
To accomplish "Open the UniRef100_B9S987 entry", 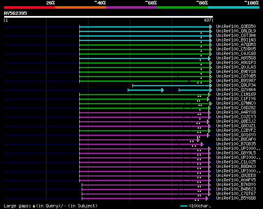I will 236,80.
